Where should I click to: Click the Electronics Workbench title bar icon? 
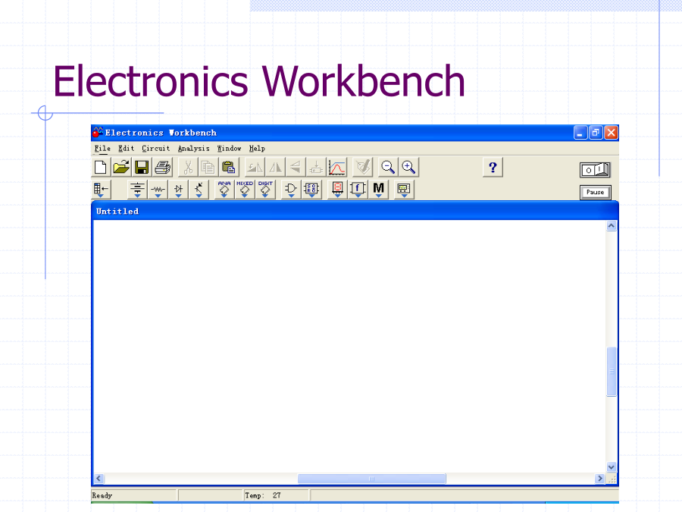tap(98, 132)
